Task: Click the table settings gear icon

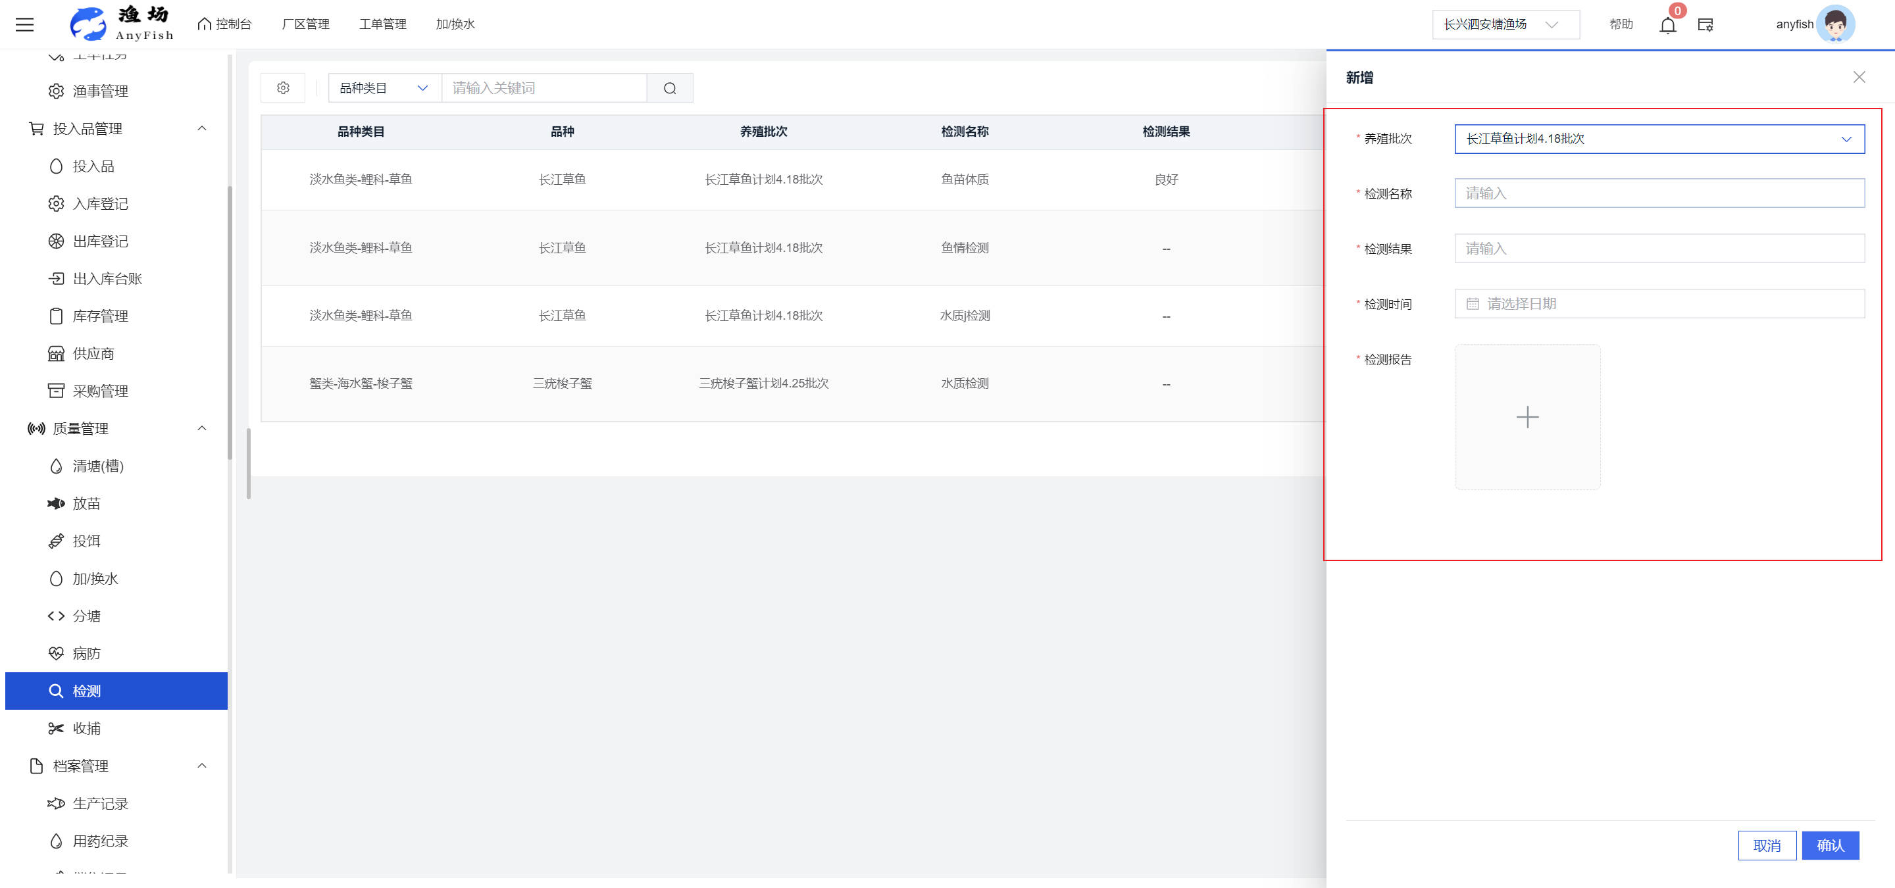Action: pos(283,88)
